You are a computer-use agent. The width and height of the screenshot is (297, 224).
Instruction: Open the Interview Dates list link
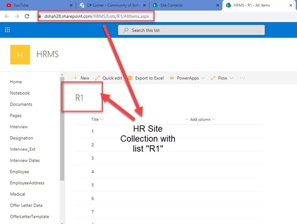[25, 160]
